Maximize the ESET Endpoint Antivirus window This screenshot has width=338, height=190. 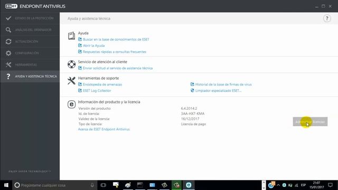click(323, 6)
